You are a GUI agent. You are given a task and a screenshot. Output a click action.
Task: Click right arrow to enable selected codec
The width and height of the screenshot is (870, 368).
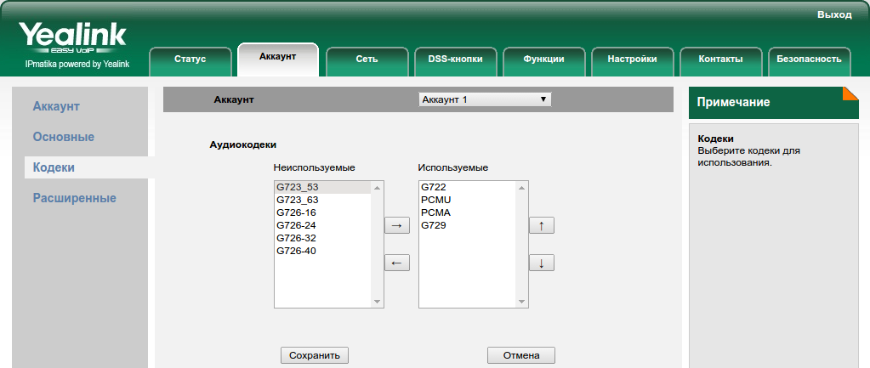pos(396,225)
